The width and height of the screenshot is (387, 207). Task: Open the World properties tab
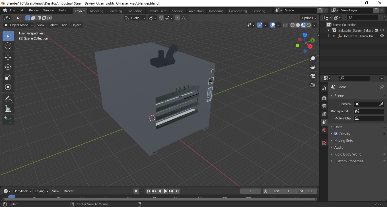[324, 130]
